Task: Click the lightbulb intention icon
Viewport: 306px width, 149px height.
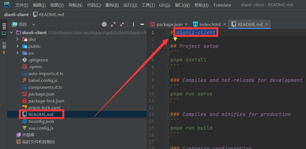Action: (x=175, y=39)
